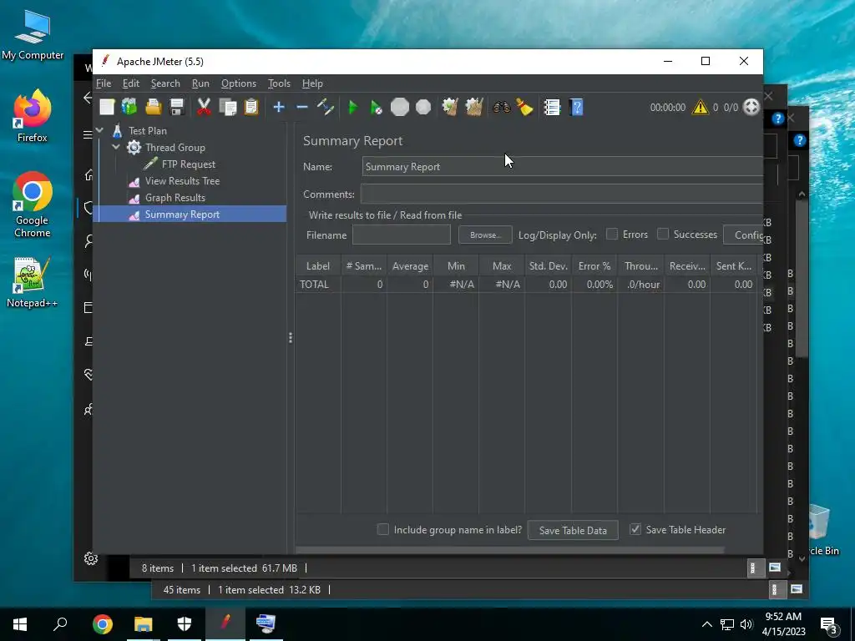855x641 pixels.
Task: Open Help with the question mark icon
Action: tap(576, 107)
